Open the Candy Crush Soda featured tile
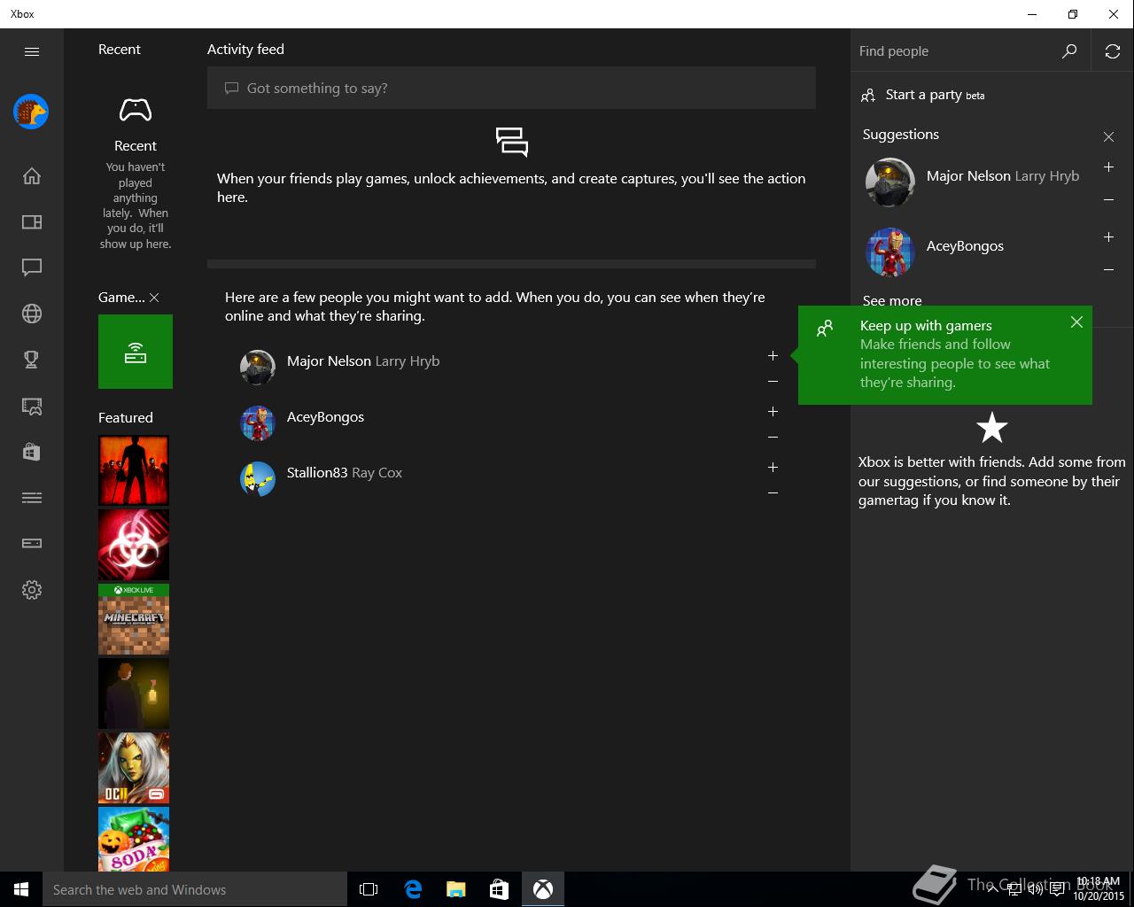1134x907 pixels. [x=134, y=839]
